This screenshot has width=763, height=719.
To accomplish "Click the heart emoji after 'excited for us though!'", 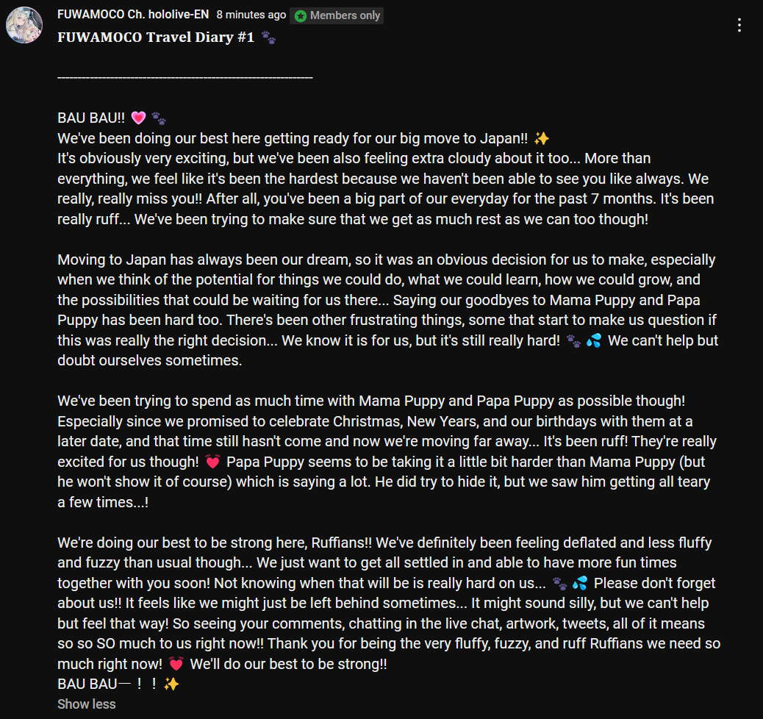I will [212, 462].
